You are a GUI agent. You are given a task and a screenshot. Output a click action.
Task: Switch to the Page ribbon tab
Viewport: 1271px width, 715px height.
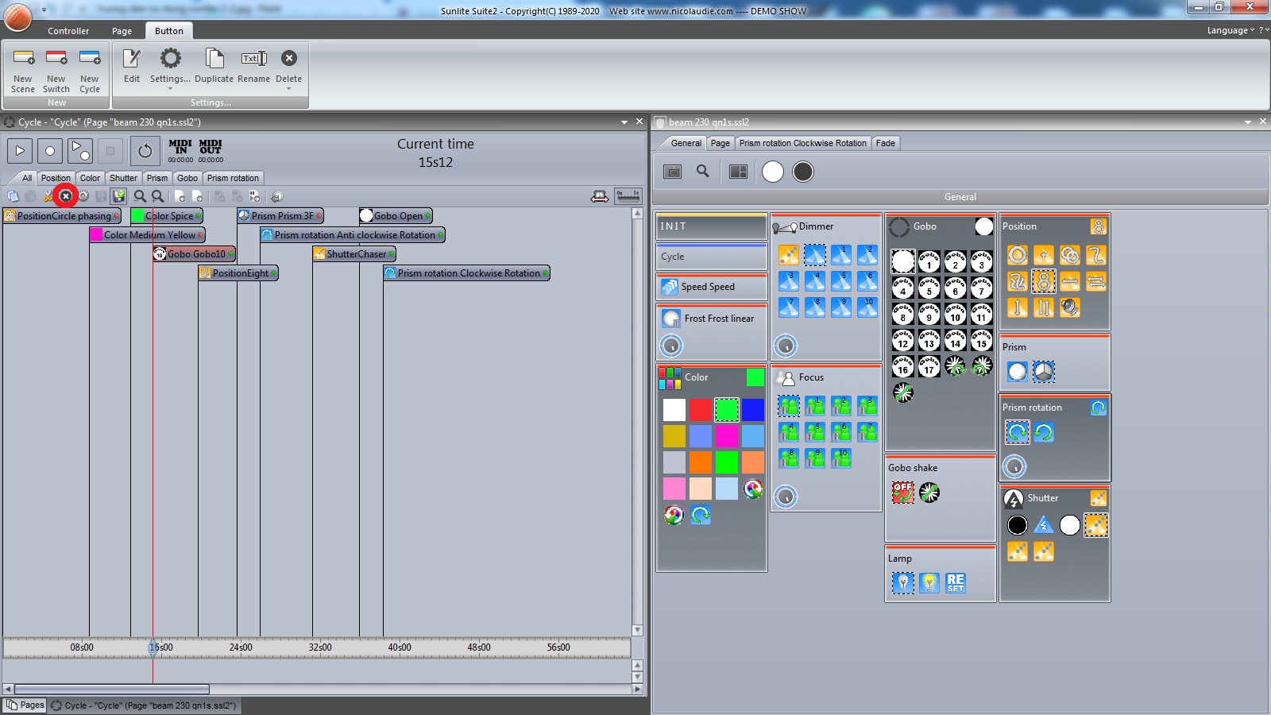point(122,31)
